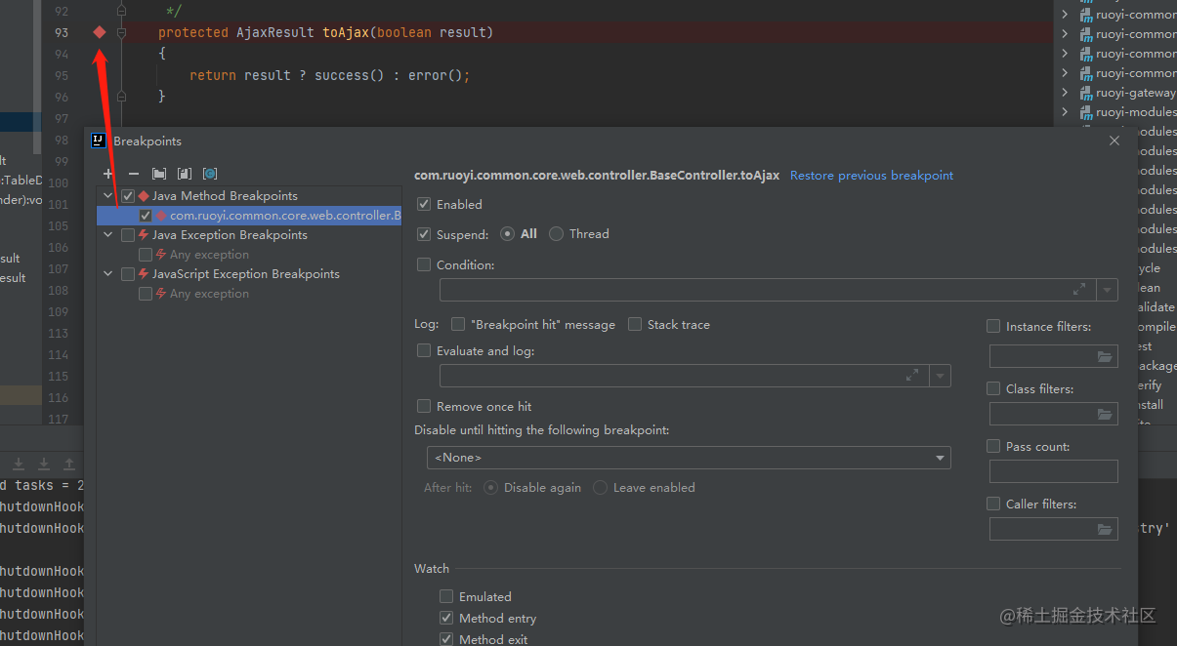This screenshot has height=646, width=1177.
Task: Expand ruoyi-gateway in the project tree
Action: tap(1066, 92)
